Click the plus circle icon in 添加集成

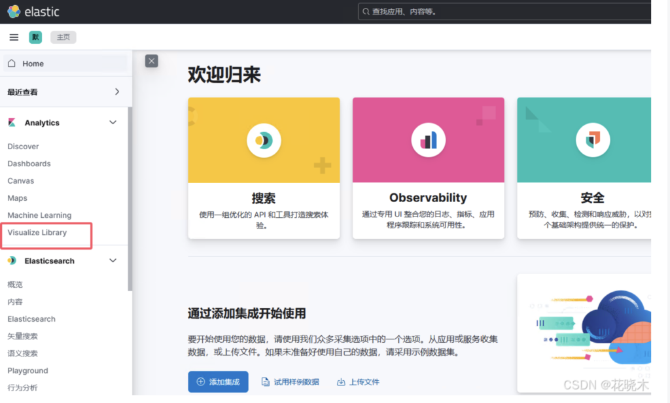pyautogui.click(x=200, y=381)
